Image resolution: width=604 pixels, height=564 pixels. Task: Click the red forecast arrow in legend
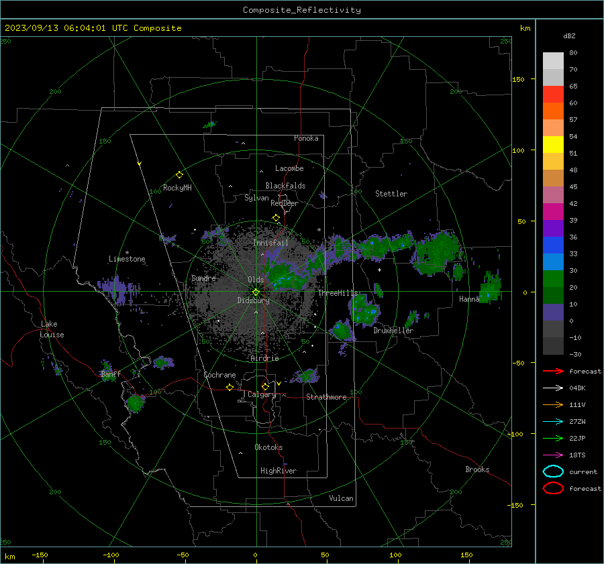(553, 371)
